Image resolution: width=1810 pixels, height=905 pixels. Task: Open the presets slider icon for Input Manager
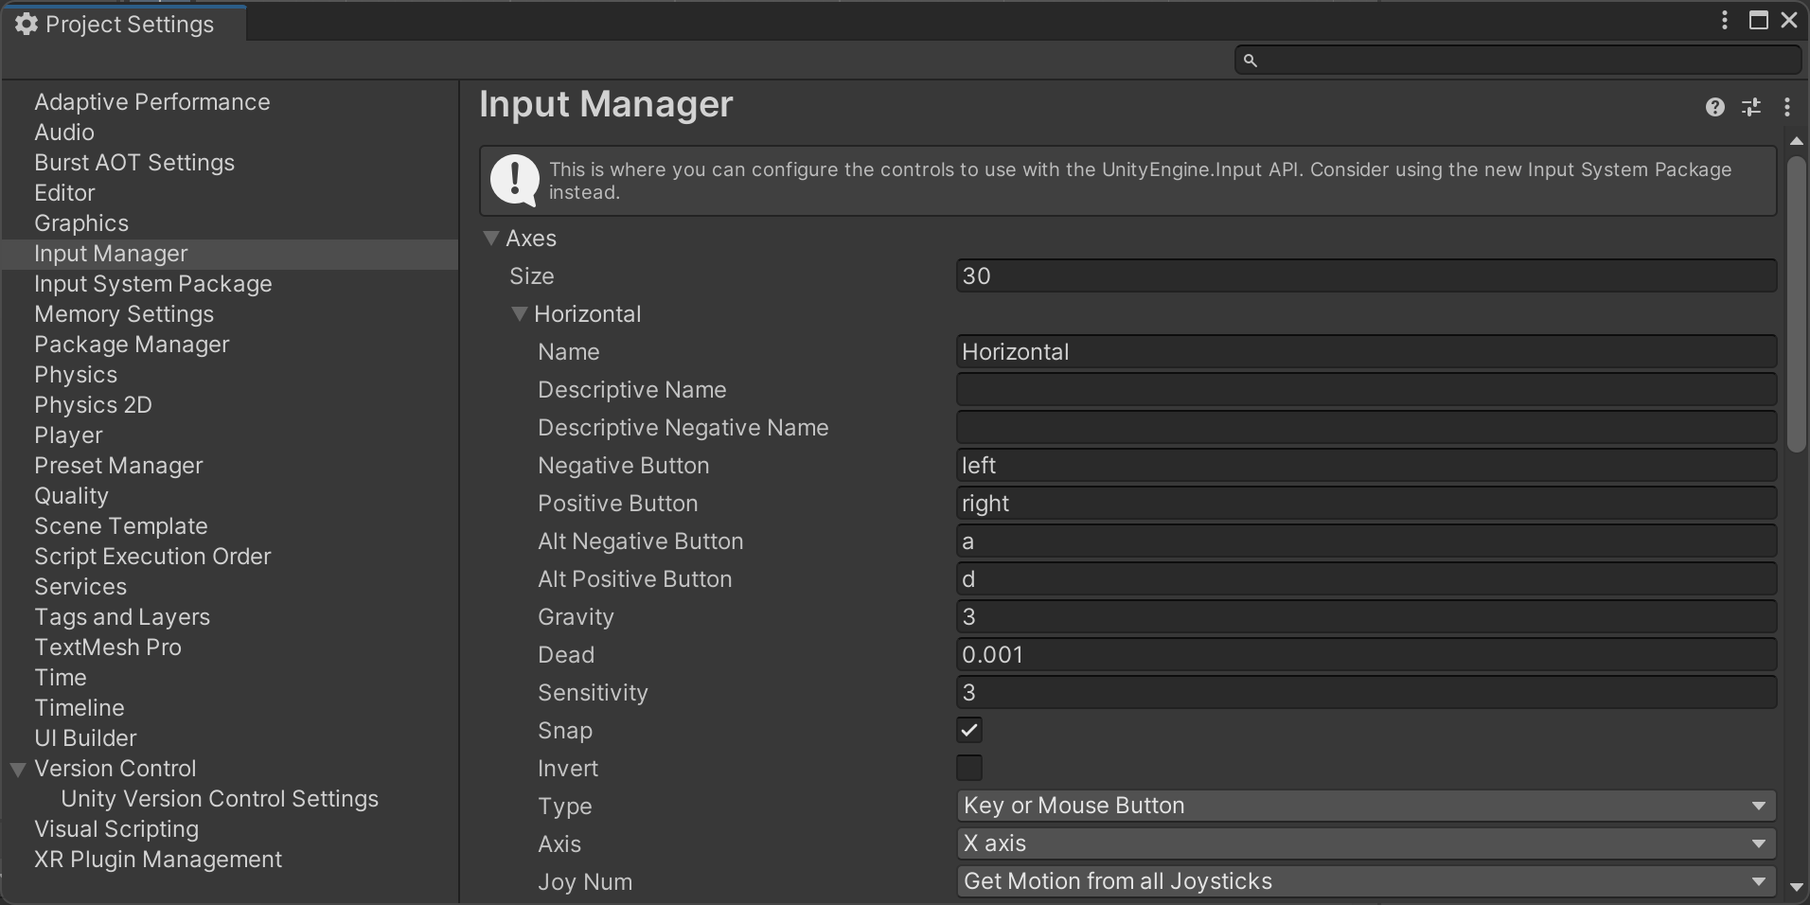(1751, 107)
